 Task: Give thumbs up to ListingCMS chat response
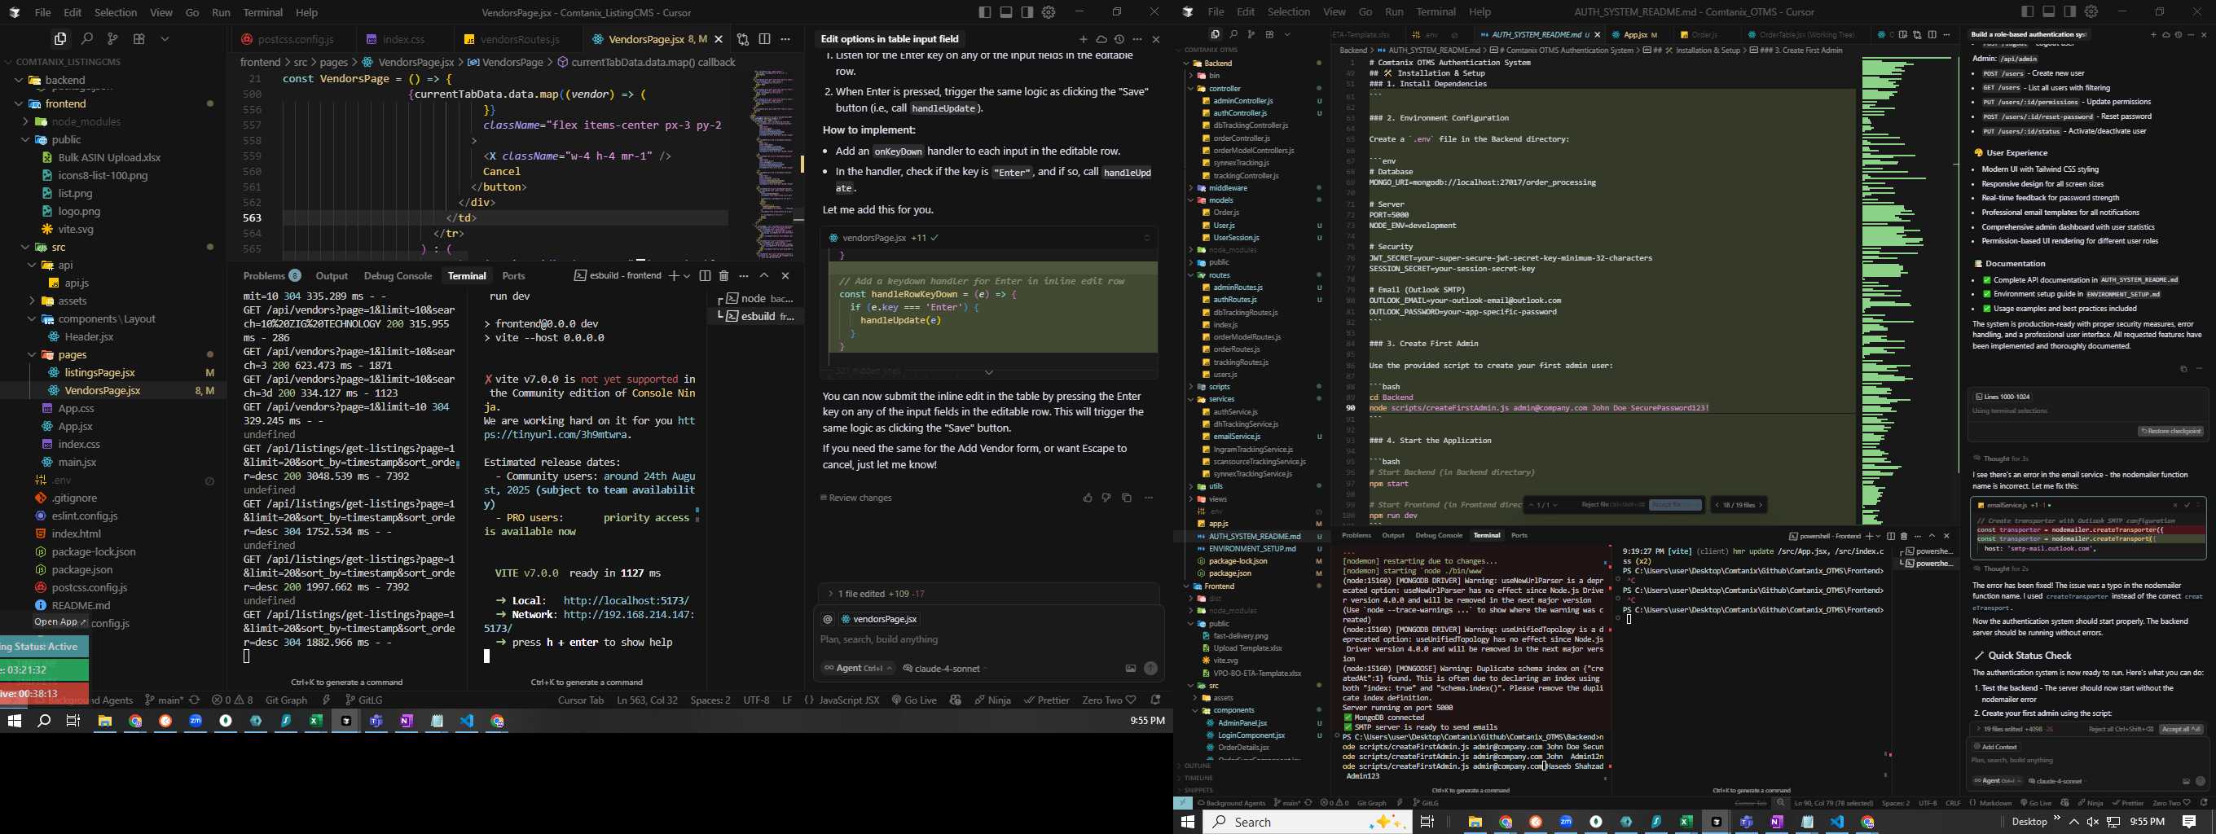pos(1088,498)
